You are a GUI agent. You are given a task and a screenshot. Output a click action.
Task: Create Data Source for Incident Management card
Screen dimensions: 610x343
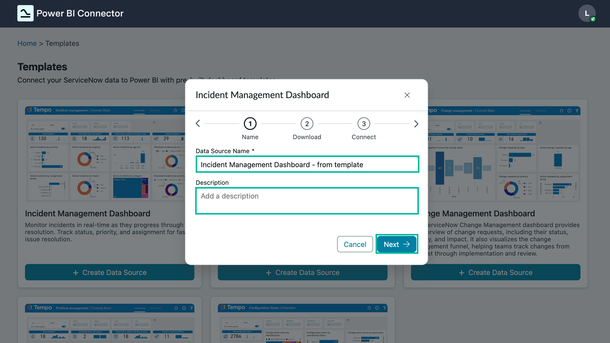pos(110,272)
